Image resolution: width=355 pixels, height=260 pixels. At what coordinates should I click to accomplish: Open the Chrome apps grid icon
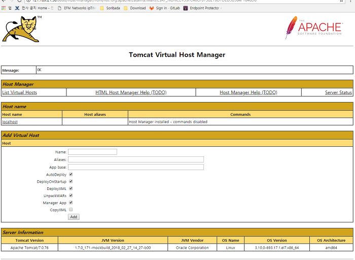point(4,8)
